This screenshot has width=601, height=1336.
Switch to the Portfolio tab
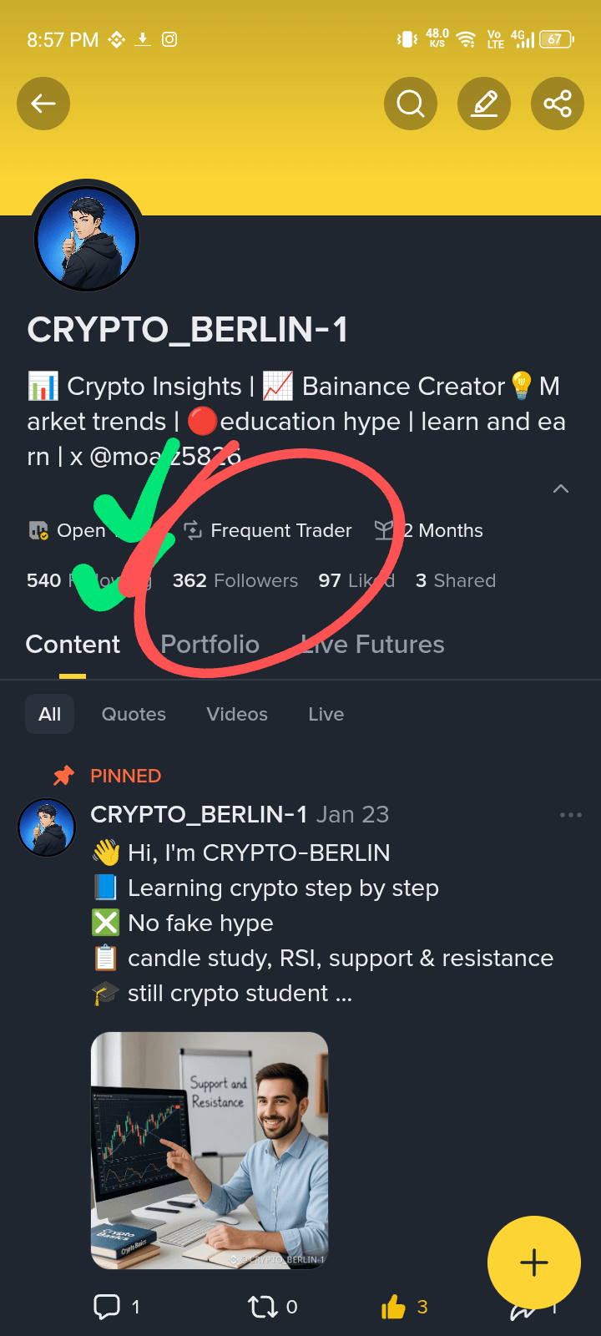point(210,644)
